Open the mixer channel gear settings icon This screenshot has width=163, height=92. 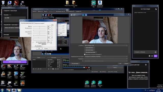(x=89, y=67)
